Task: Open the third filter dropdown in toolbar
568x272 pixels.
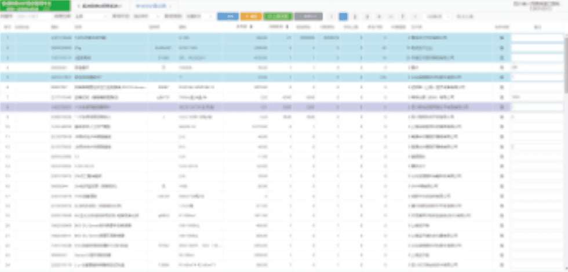Action: click(199, 16)
